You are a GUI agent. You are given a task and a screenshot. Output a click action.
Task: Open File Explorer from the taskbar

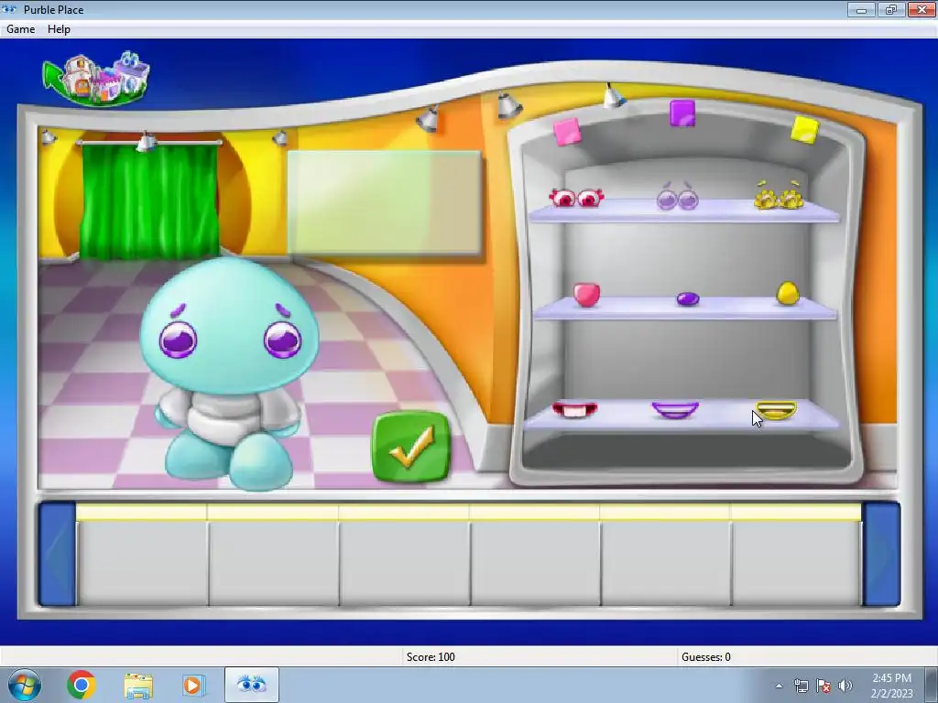pos(138,686)
